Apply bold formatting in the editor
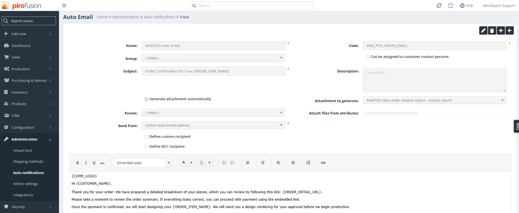The height and width of the screenshot is (213, 519). pyautogui.click(x=78, y=163)
